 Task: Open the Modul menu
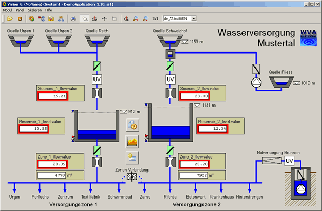tap(7, 10)
